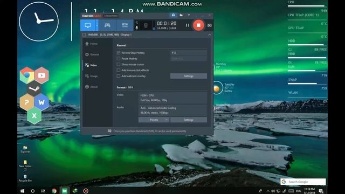Image resolution: width=345 pixels, height=194 pixels.
Task: Open output folder icon in title bar
Action: coord(181,15)
